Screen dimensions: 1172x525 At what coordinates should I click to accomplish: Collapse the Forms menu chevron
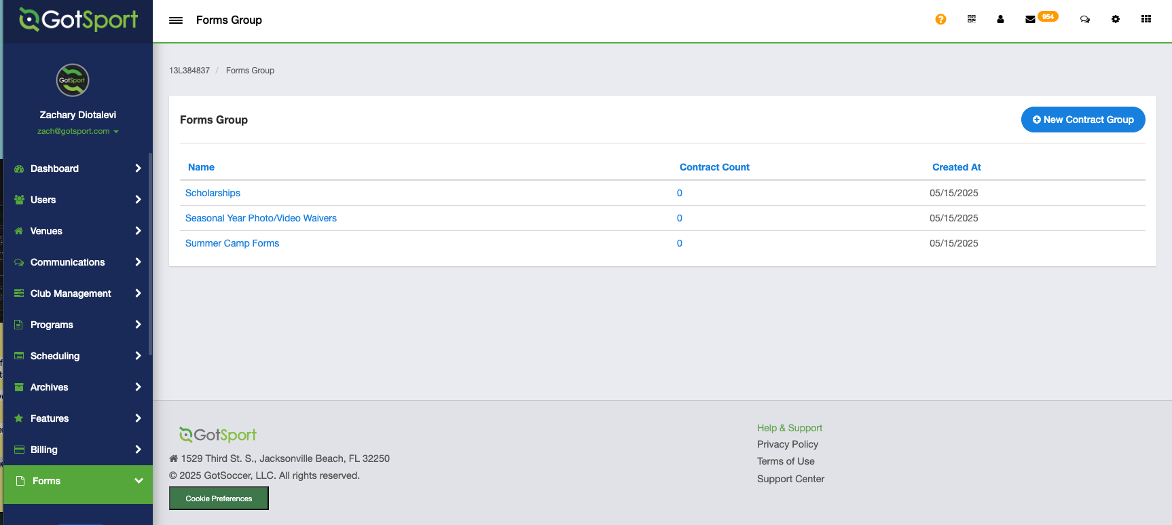coord(139,481)
